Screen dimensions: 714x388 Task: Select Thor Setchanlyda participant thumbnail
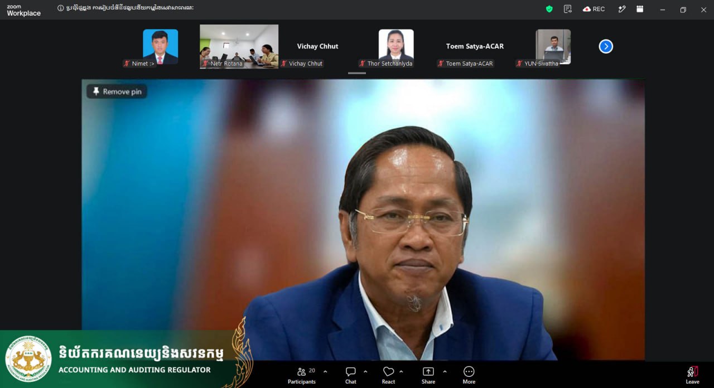click(x=396, y=46)
